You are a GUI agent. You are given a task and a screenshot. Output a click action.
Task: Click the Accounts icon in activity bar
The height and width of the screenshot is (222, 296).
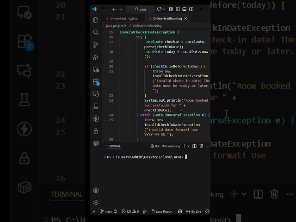pos(96,190)
